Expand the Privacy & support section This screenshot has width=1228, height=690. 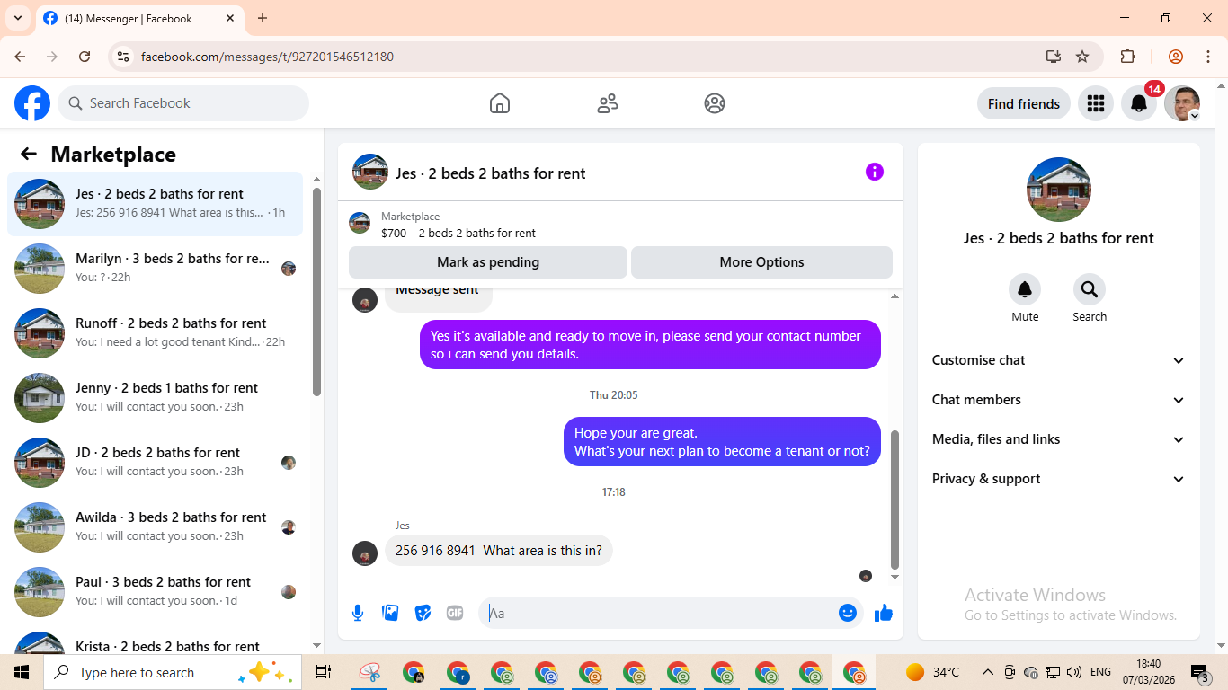(1059, 479)
